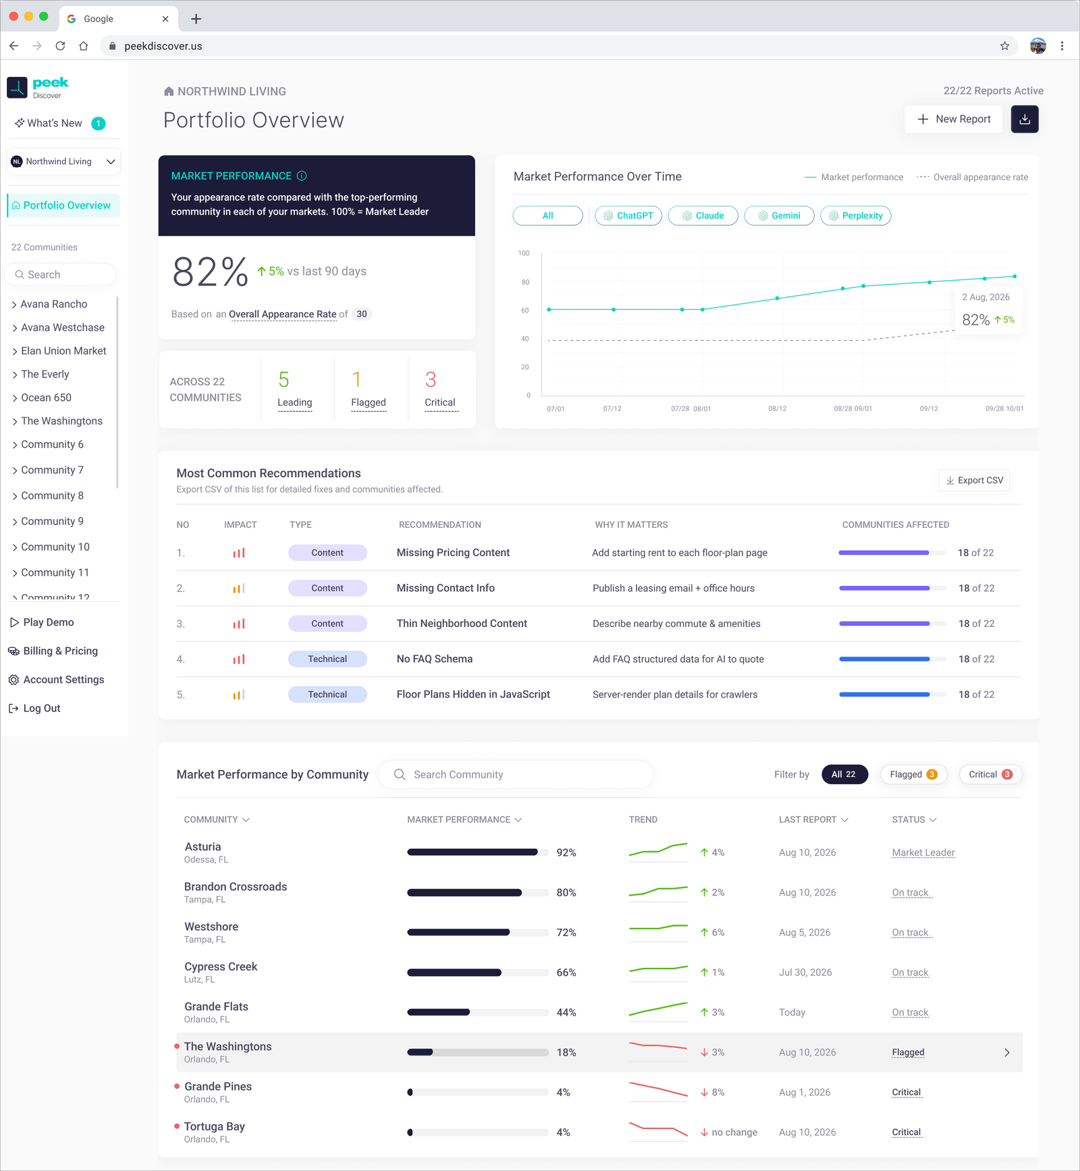Click the Billing & Pricing icon

(13, 651)
